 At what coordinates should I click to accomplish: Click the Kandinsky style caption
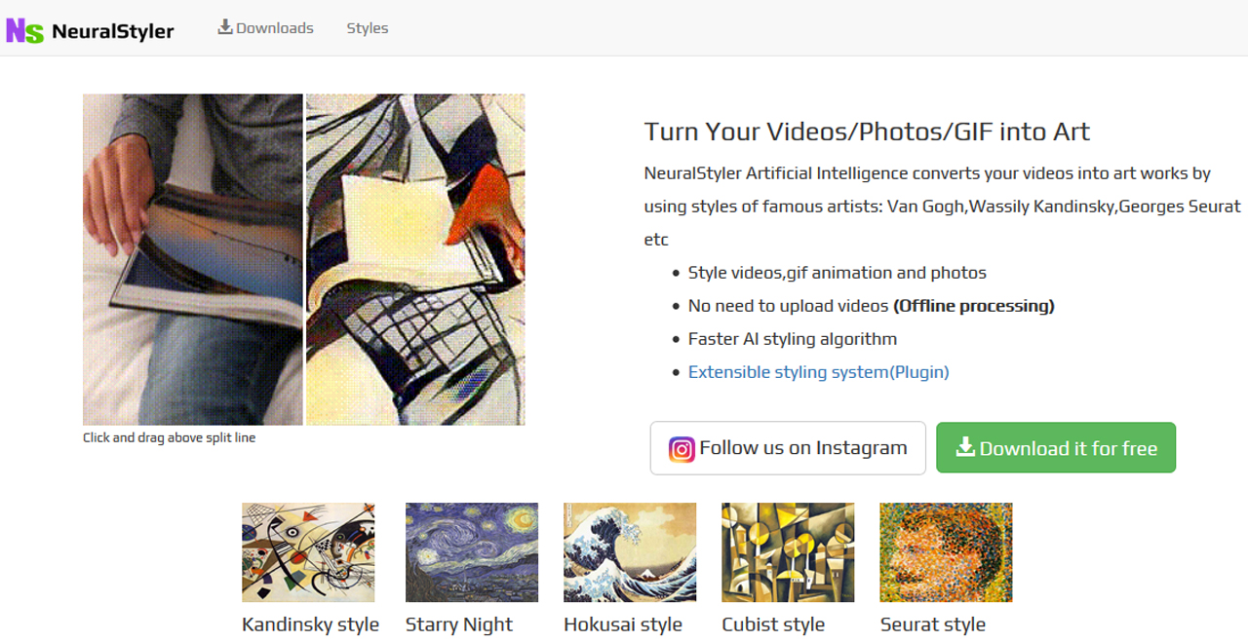pos(310,624)
